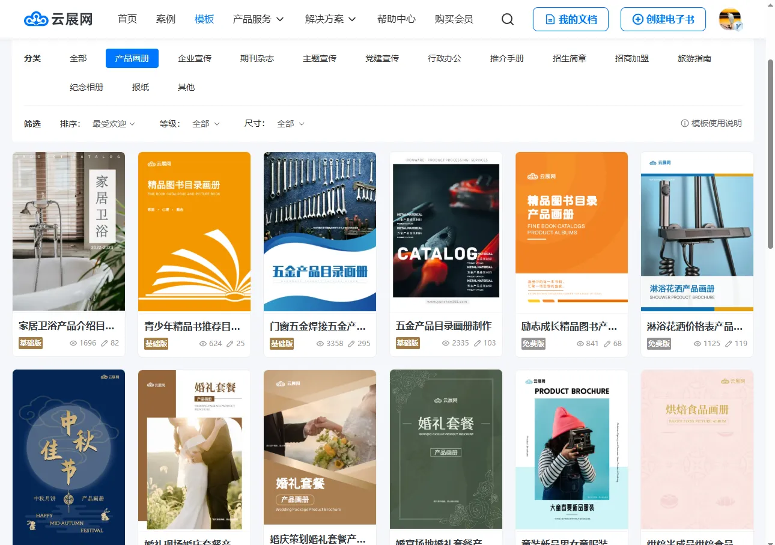The width and height of the screenshot is (775, 545).
Task: Select 旅游指南 category
Action: tap(694, 58)
